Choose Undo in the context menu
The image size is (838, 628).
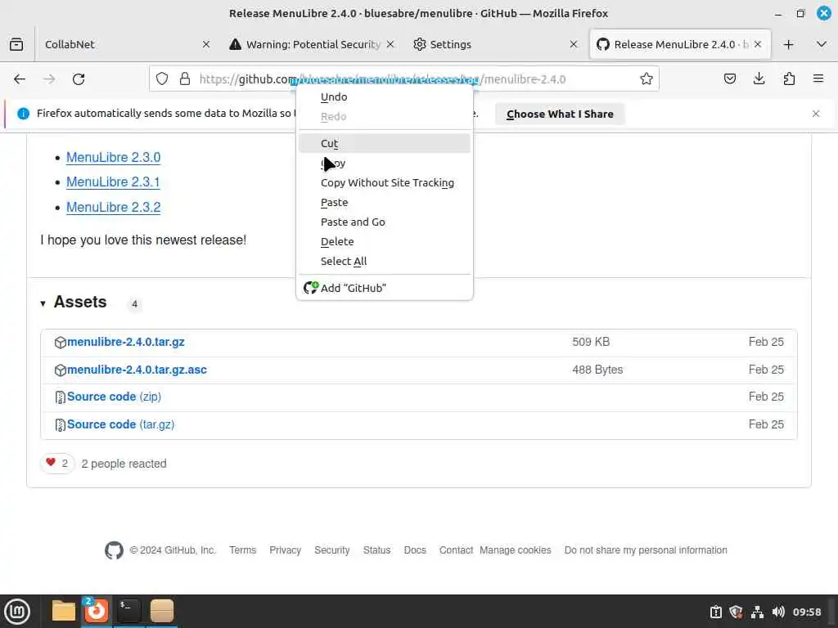point(385,96)
